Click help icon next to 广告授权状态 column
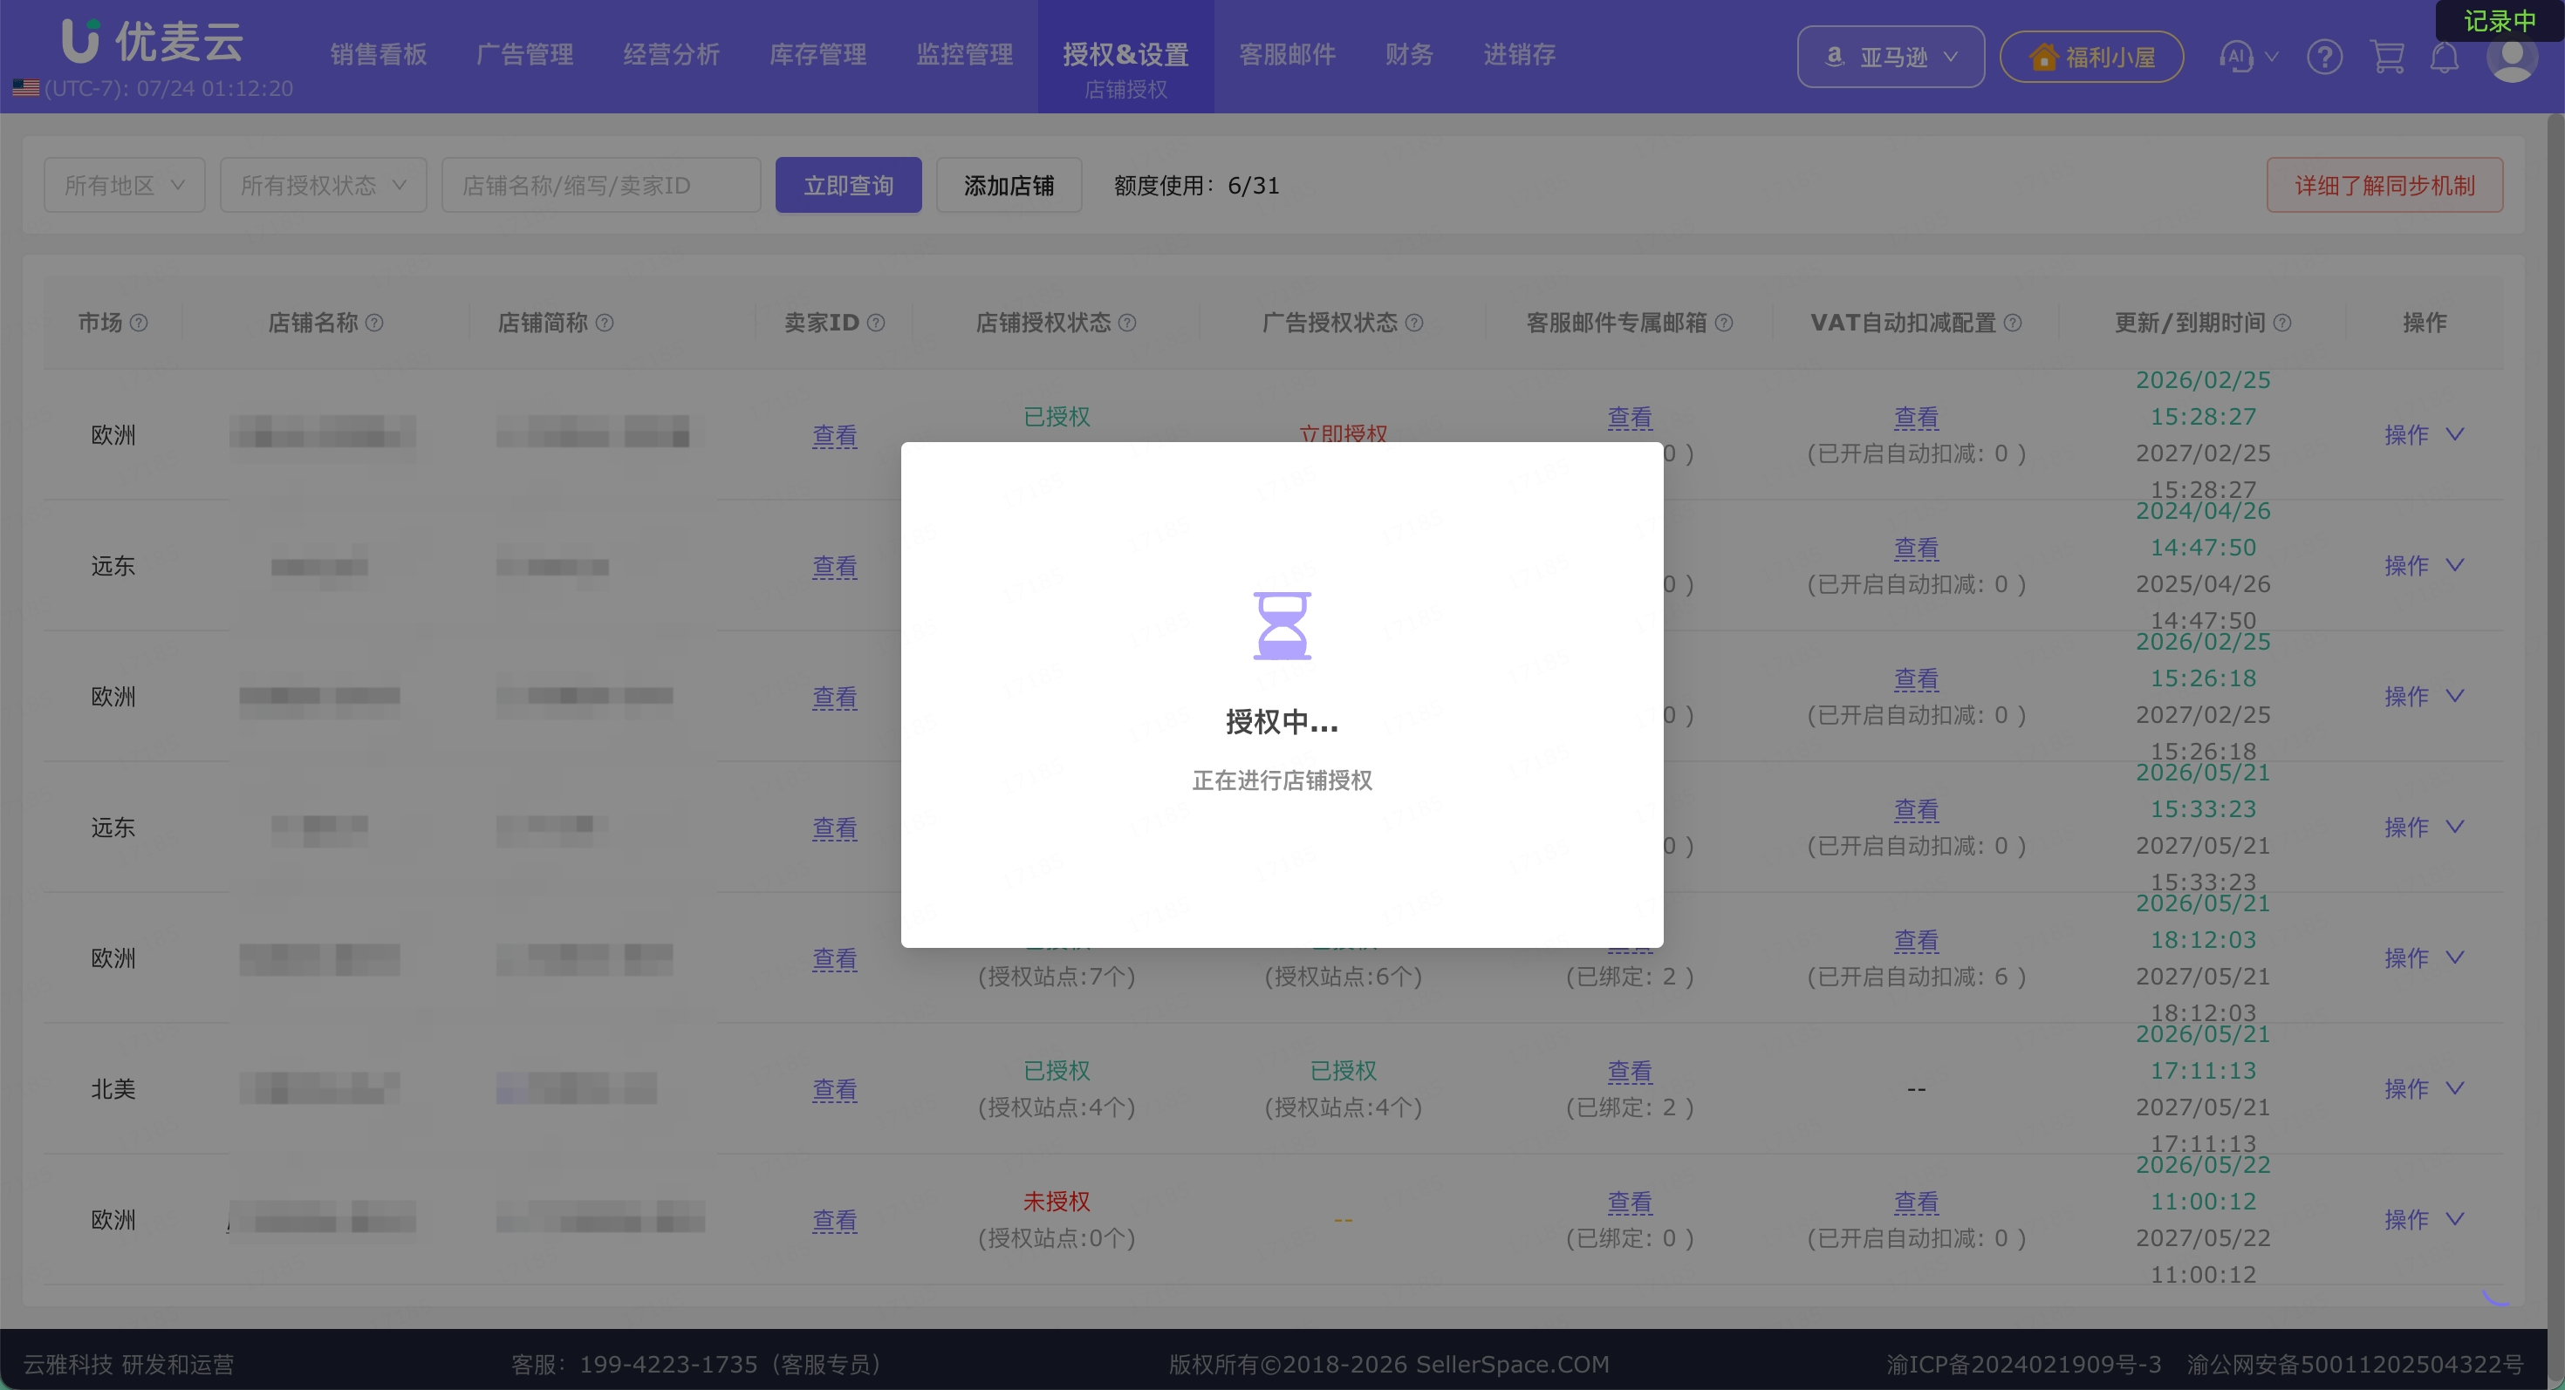 coord(1414,323)
